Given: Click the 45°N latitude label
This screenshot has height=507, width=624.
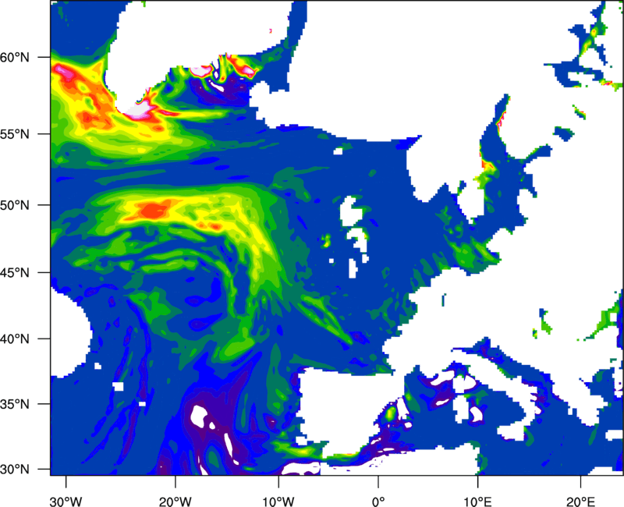Looking at the screenshot, I should pyautogui.click(x=15, y=273).
